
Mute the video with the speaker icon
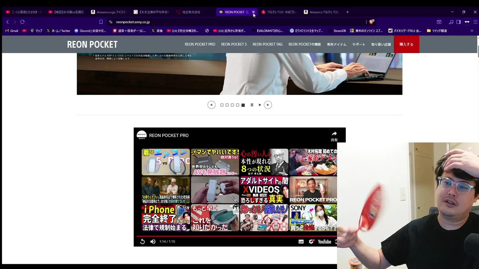point(153,242)
